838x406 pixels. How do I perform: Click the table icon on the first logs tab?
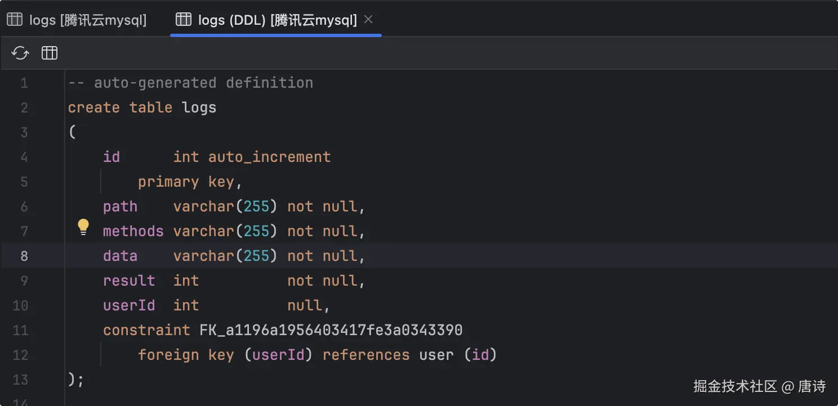[x=15, y=20]
